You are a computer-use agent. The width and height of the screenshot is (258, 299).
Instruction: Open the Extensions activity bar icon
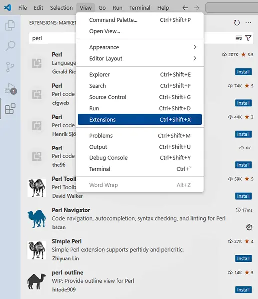[x=10, y=108]
